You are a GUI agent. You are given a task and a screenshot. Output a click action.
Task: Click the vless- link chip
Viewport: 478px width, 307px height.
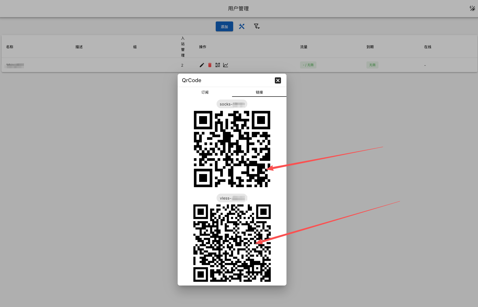click(232, 198)
